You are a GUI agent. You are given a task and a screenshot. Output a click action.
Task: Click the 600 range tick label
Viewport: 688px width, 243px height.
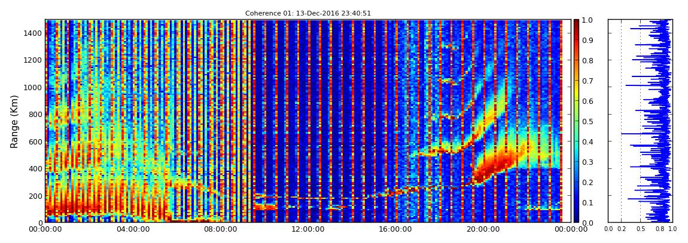35,142
